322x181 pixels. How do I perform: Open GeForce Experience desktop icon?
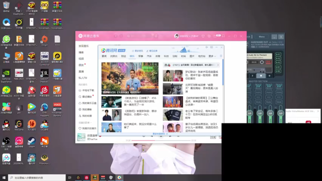pyautogui.click(x=6, y=76)
